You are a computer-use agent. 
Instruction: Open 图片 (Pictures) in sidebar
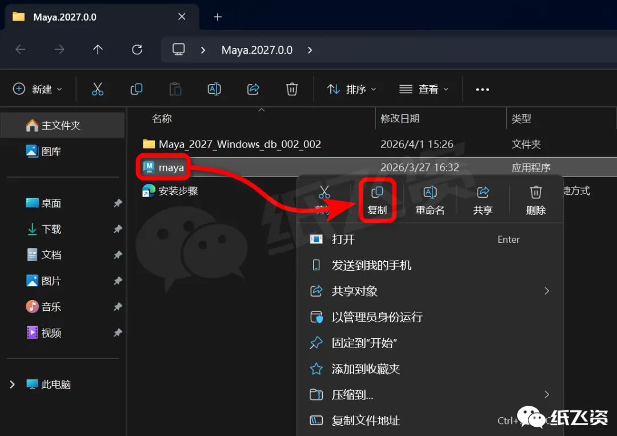(x=43, y=281)
